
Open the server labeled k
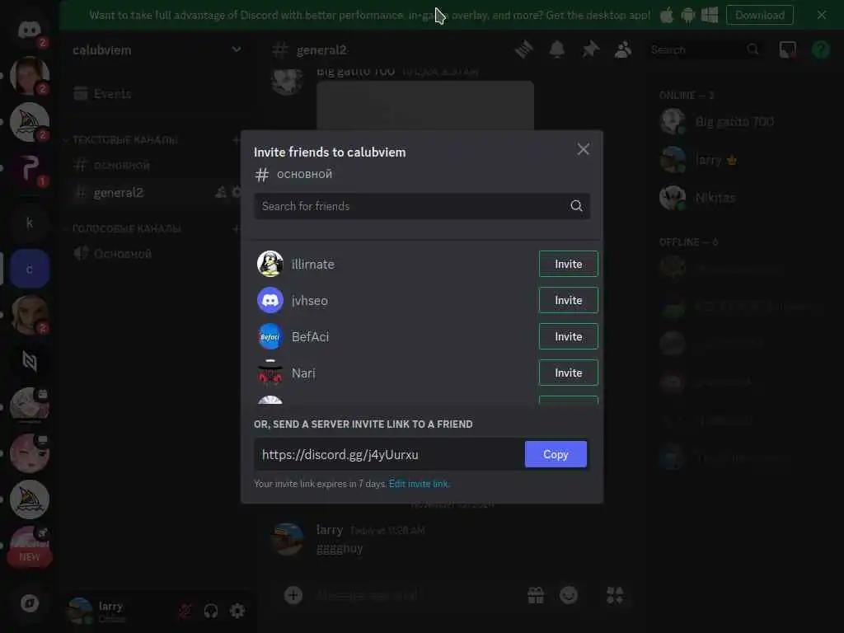click(x=30, y=223)
